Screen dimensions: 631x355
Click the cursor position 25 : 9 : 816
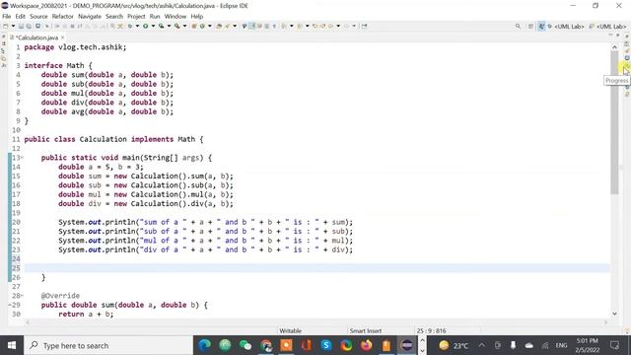pos(431,331)
